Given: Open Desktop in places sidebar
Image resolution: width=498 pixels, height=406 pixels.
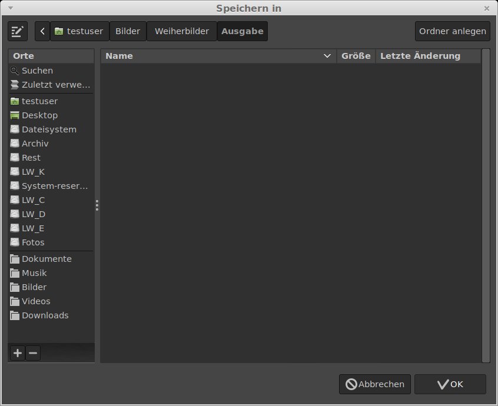Looking at the screenshot, I should pyautogui.click(x=51, y=115).
